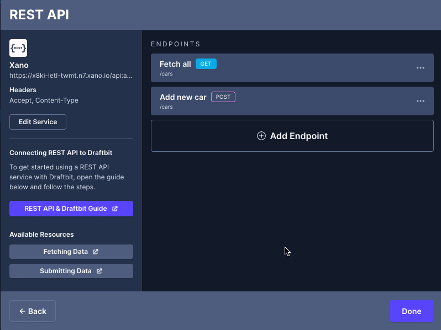Click the plus icon in Add Endpoint
The height and width of the screenshot is (330, 441).
click(261, 136)
